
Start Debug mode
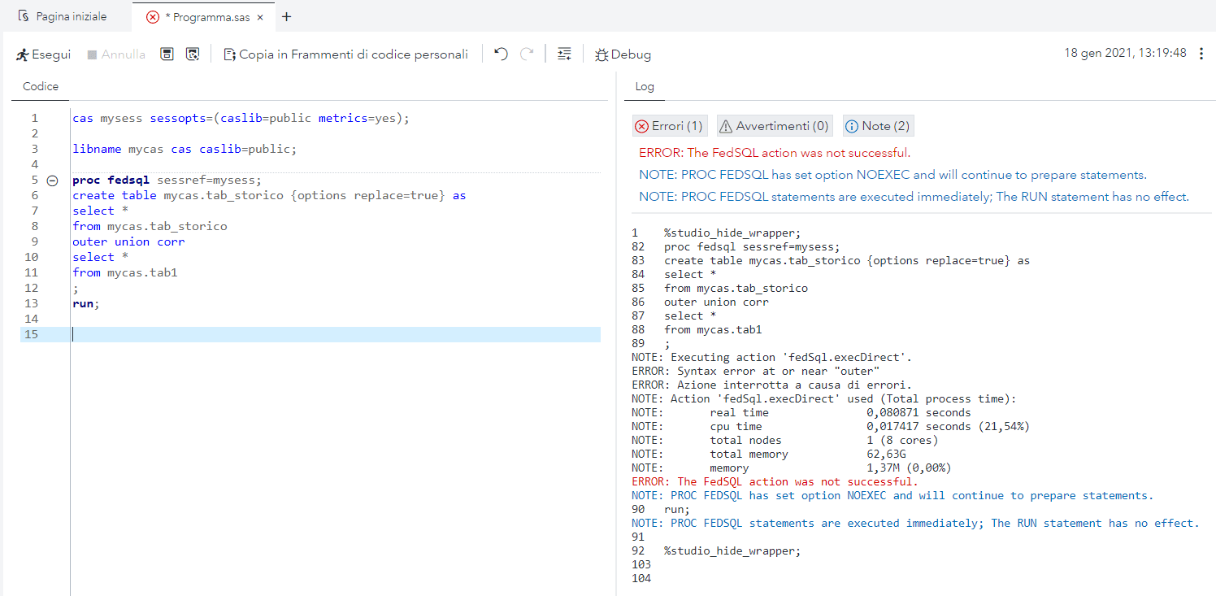pyautogui.click(x=623, y=54)
